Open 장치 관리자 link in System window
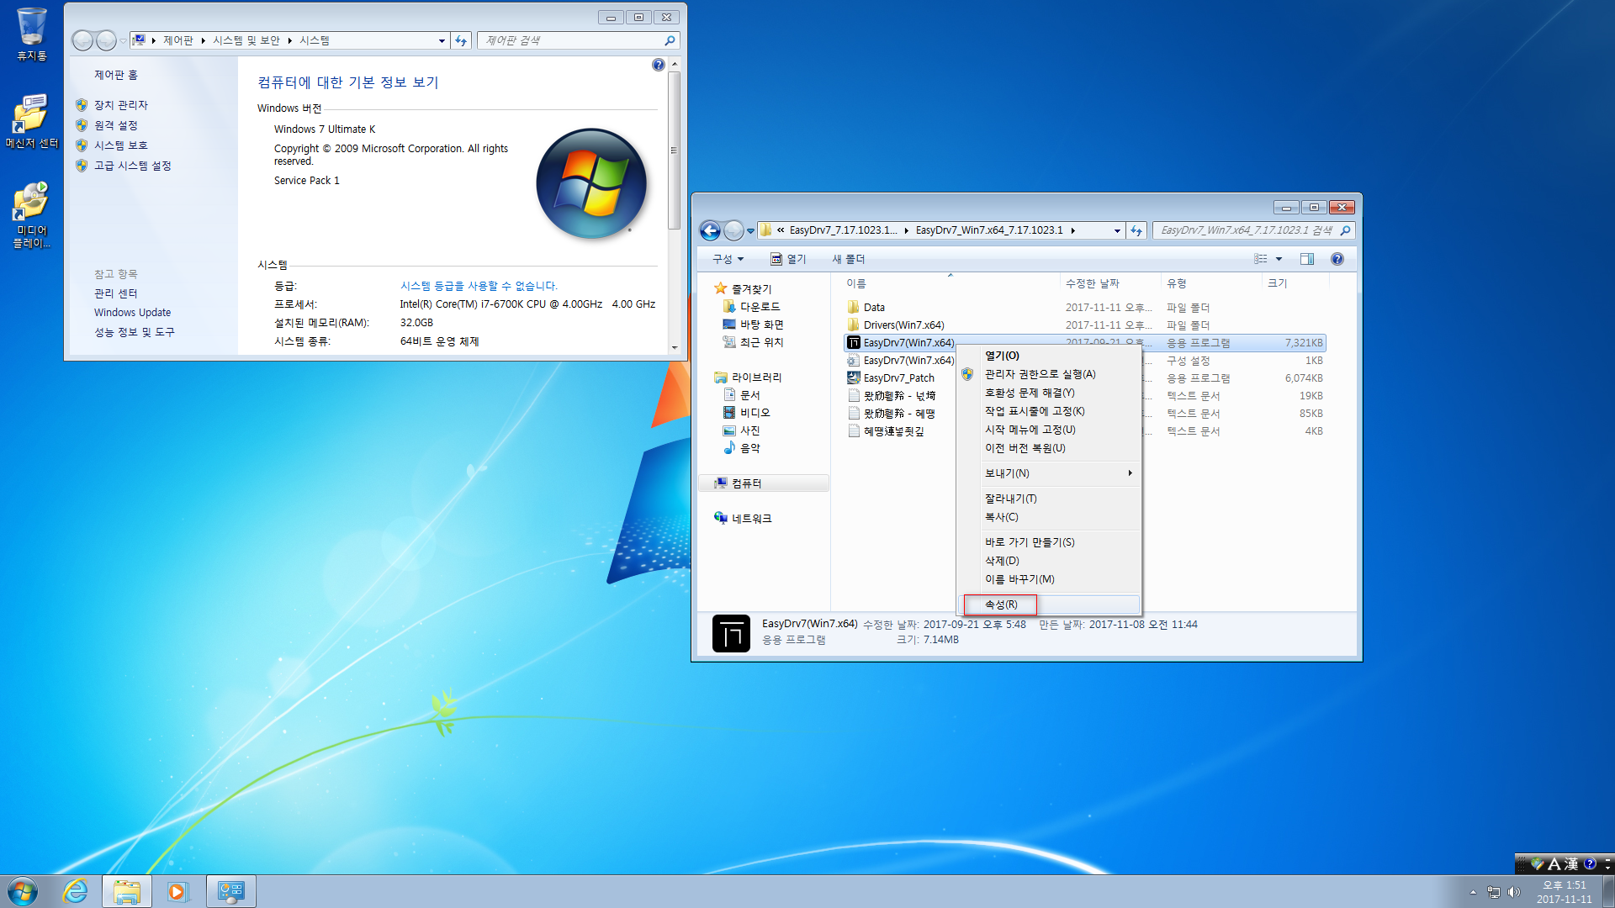This screenshot has height=908, width=1615. (121, 105)
